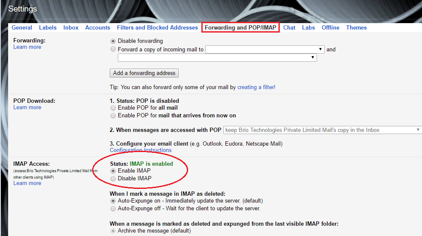Click the 'Status: POP is disabled' text
The width and height of the screenshot is (422, 236).
[148, 101]
